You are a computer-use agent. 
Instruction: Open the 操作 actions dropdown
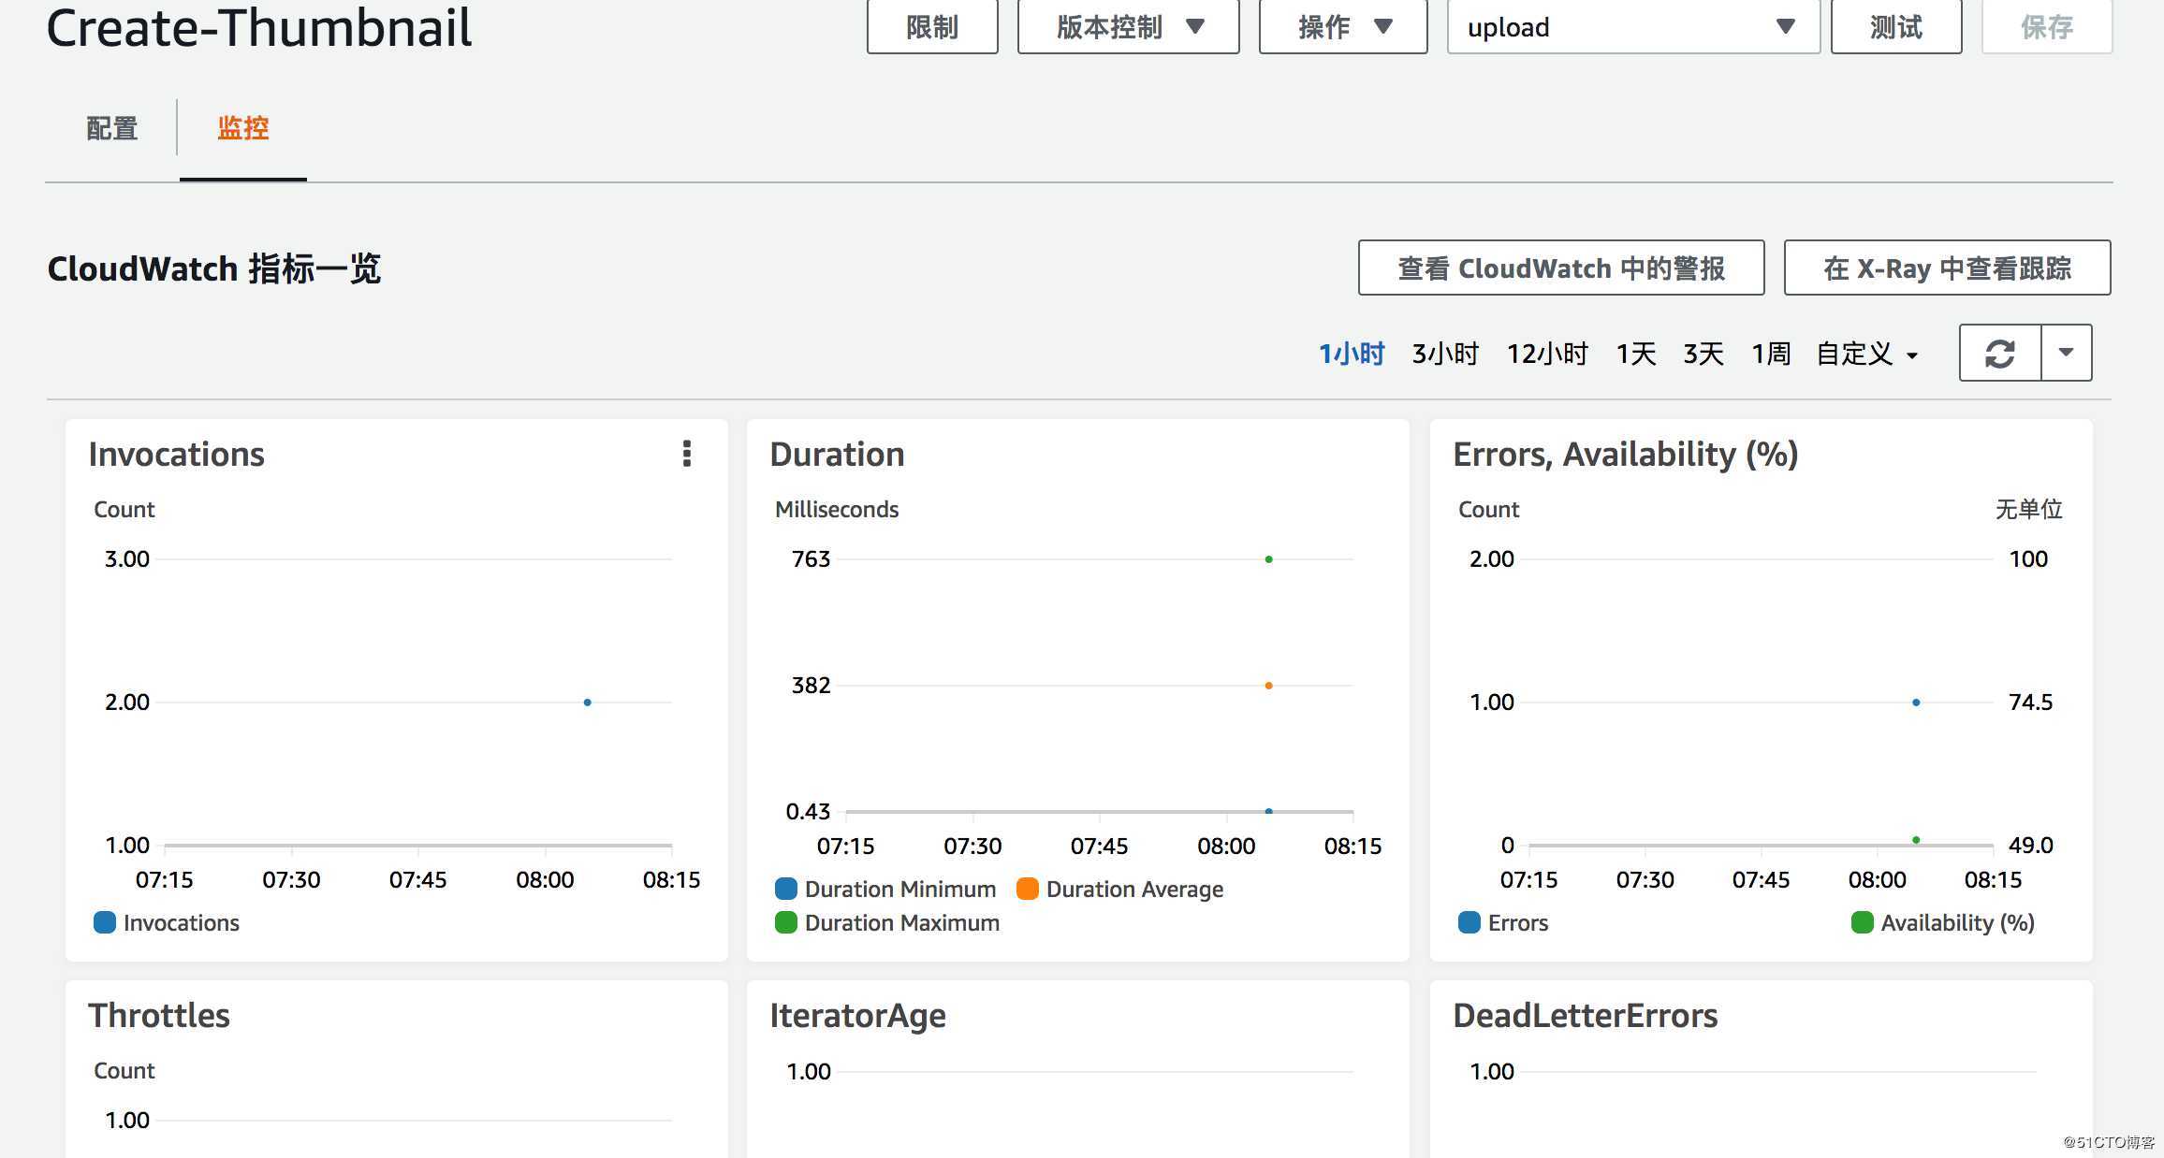pyautogui.click(x=1343, y=27)
